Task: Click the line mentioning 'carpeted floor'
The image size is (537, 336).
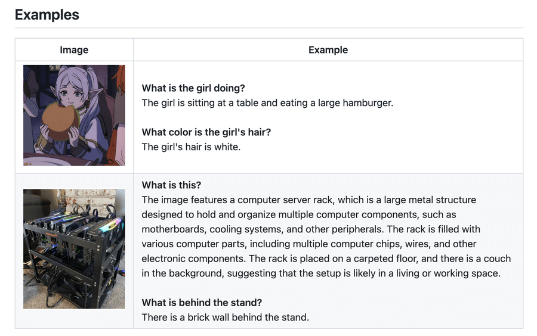Action: (326, 259)
